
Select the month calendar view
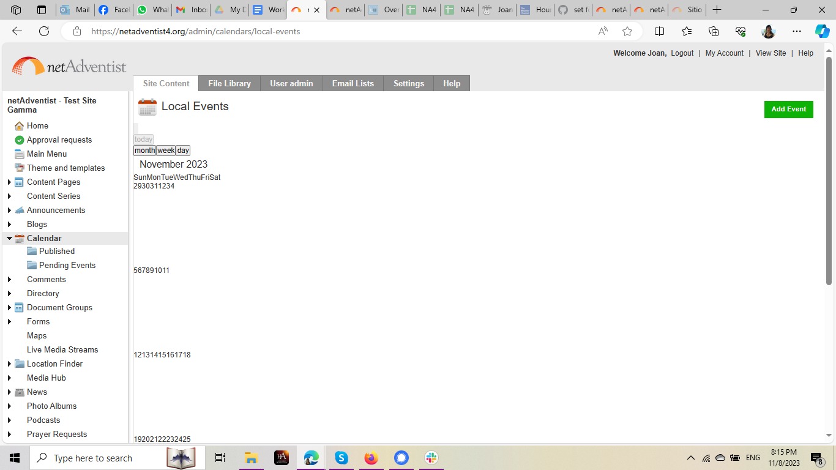[144, 151]
